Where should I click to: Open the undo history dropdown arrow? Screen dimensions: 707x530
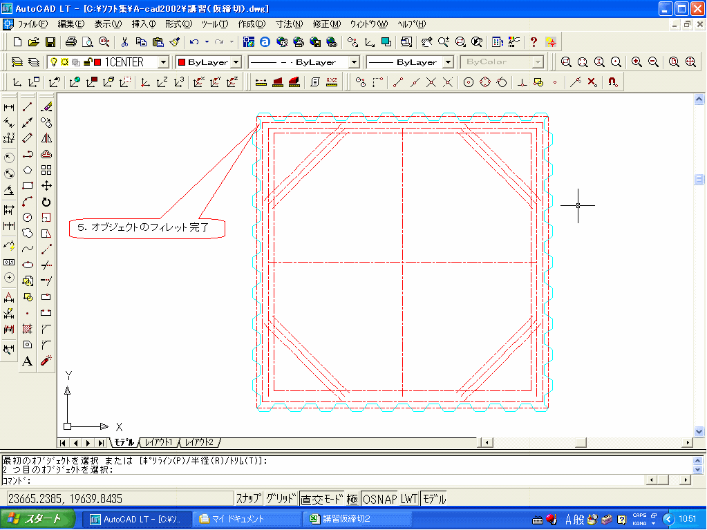[x=207, y=42]
